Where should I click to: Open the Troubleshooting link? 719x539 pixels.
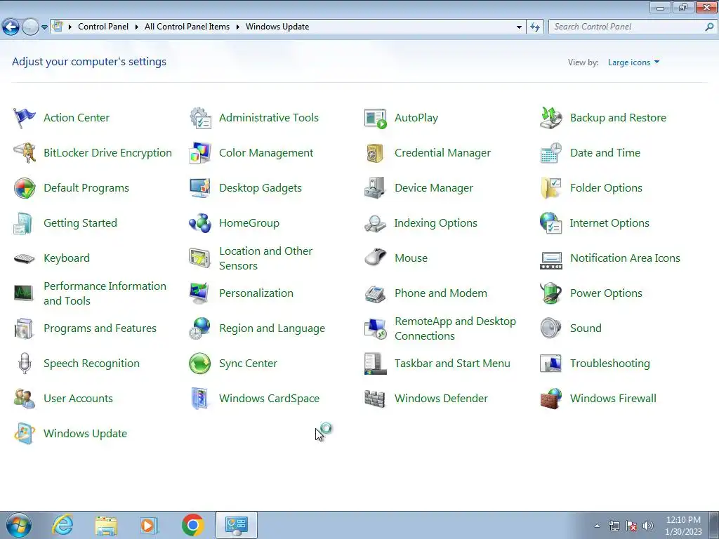click(x=610, y=364)
